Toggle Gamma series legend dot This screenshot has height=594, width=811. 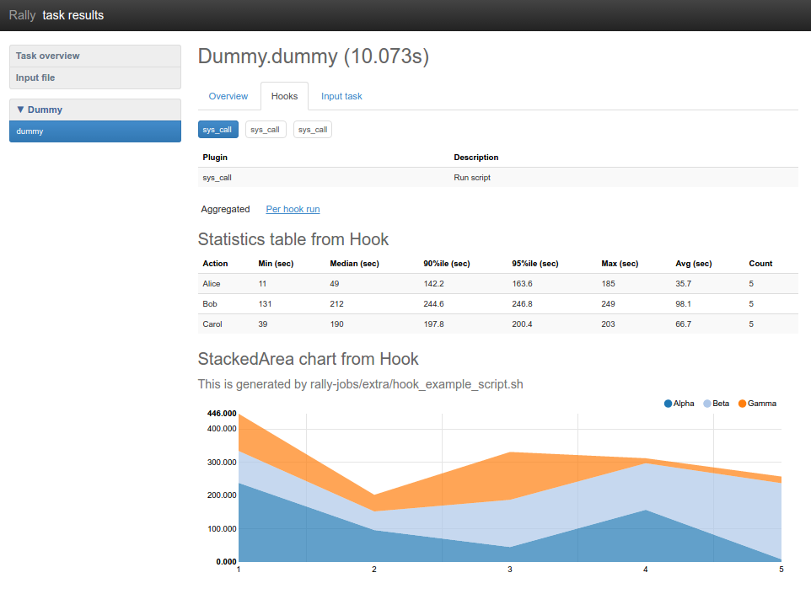(743, 404)
